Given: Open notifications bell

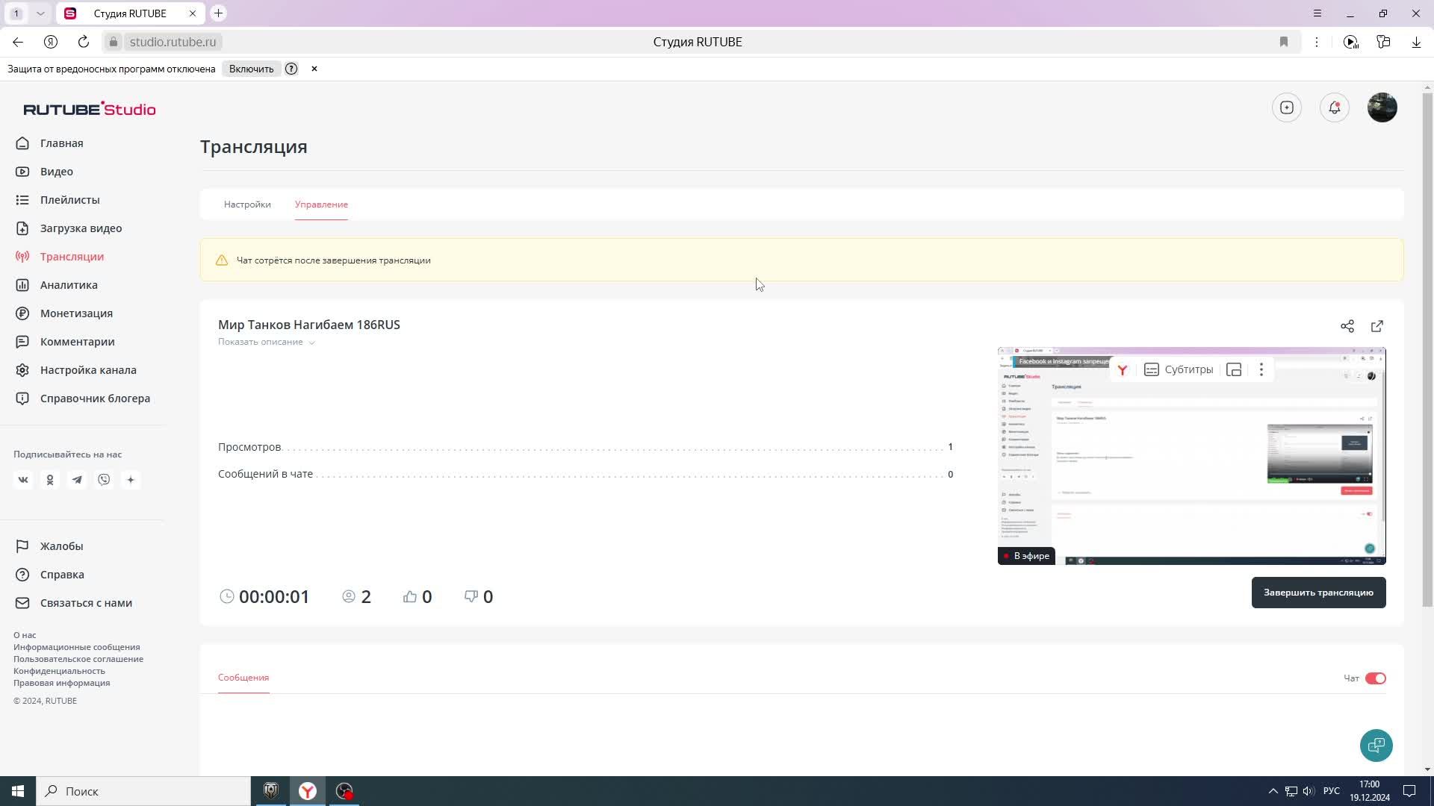Looking at the screenshot, I should tap(1335, 107).
